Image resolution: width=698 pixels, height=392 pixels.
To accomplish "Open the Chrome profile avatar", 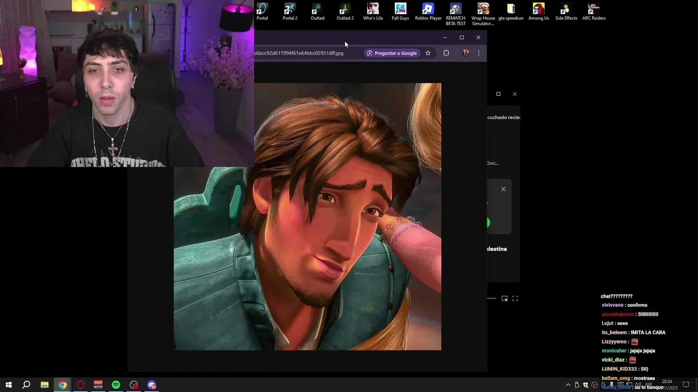I will pos(466,53).
